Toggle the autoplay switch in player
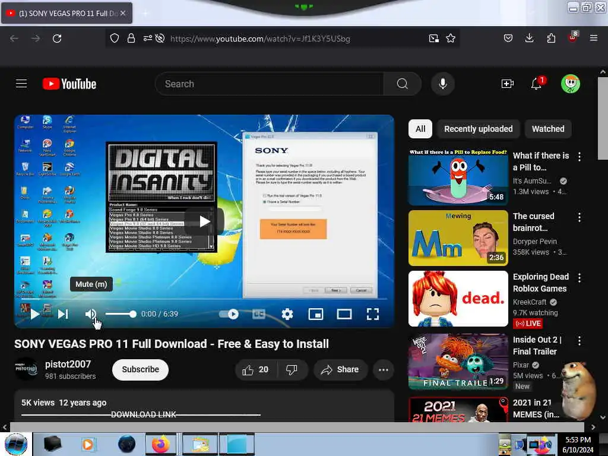 pos(229,314)
